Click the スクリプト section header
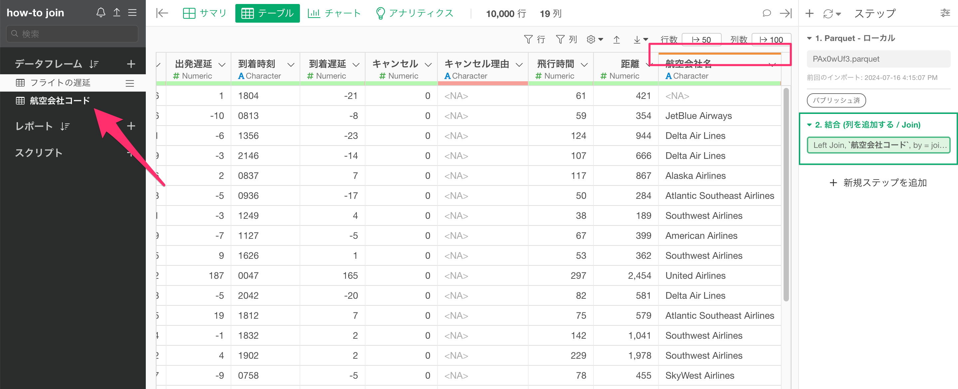This screenshot has height=389, width=958. (39, 153)
